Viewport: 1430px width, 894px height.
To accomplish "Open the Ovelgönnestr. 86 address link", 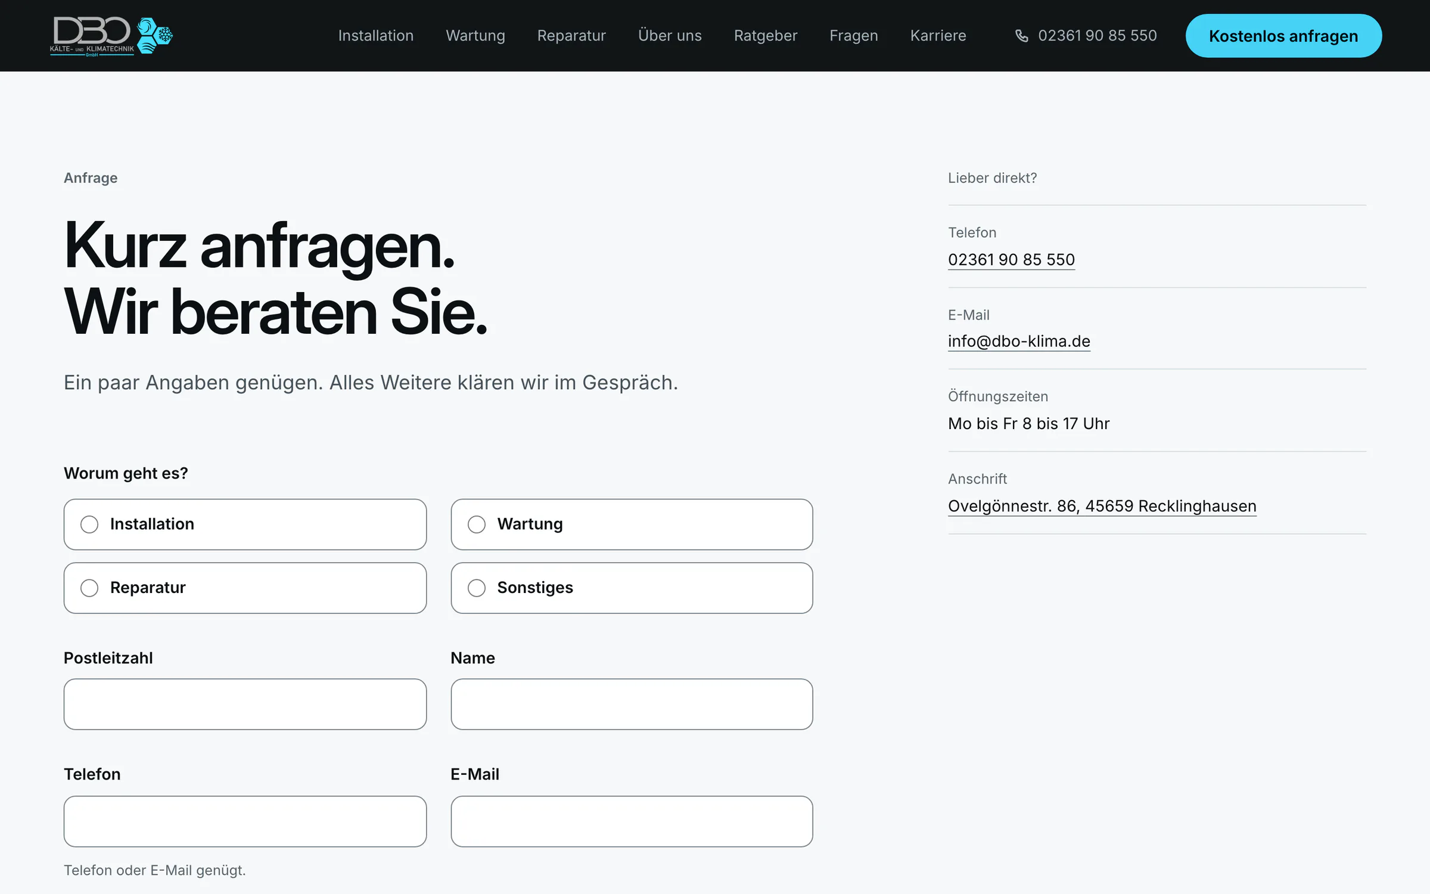I will [1102, 506].
